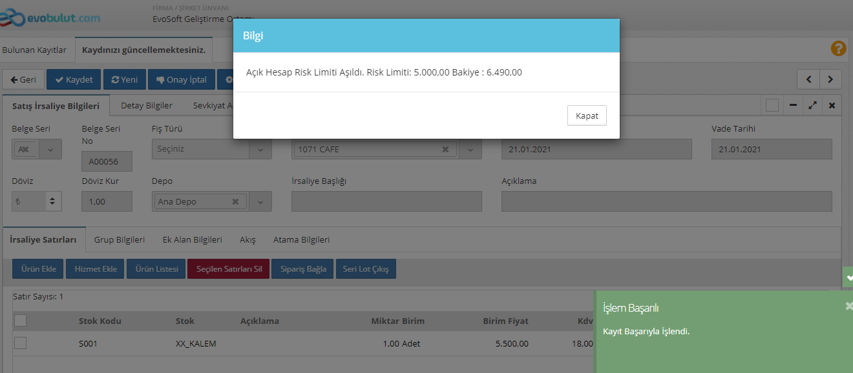Click the Açıklama input field
Viewport: 853px width, 373px height.
pos(666,201)
